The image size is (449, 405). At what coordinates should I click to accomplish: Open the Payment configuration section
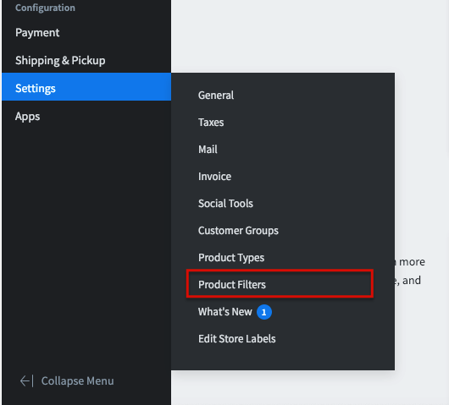point(37,33)
